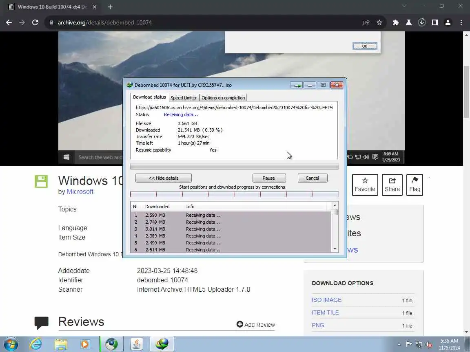470x352 pixels.
Task: Open the Chrome downloads icon
Action: tap(422, 22)
